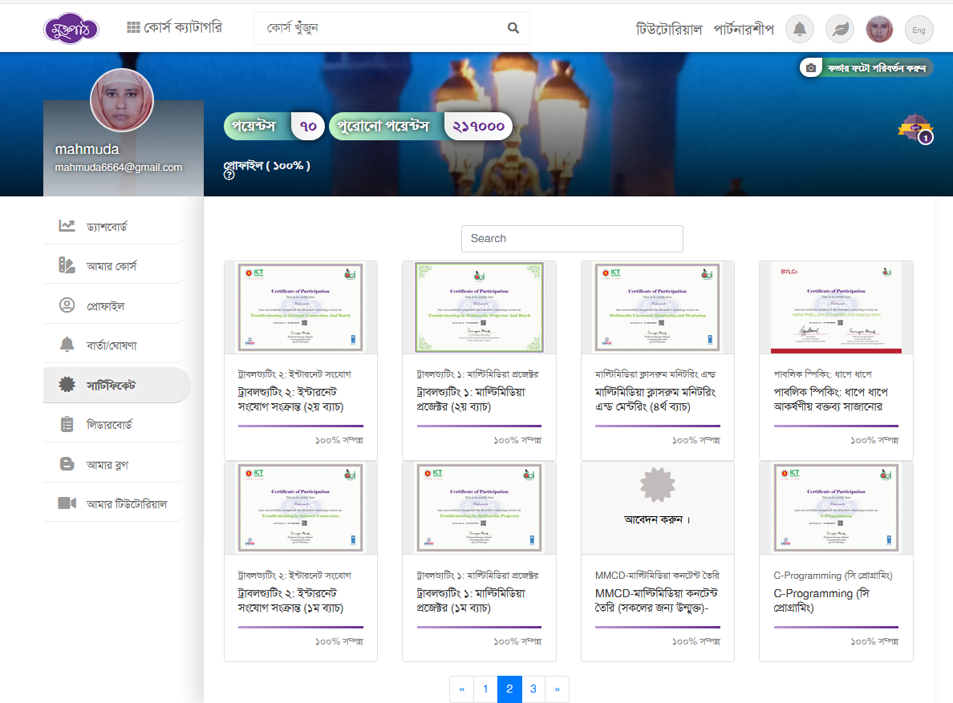Click the সার্টিফিকেট badge icon in sidebar
953x703 pixels.
tap(67, 384)
